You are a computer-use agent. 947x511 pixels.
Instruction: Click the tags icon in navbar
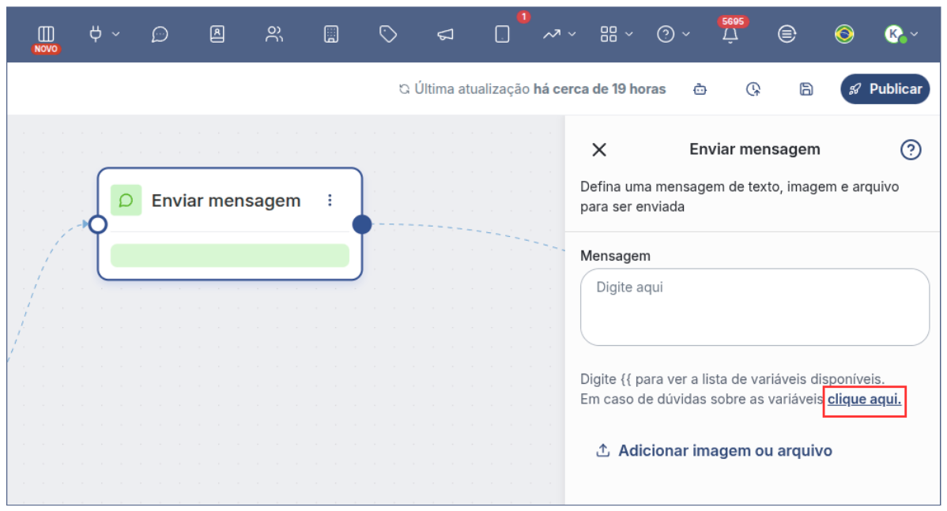coord(387,34)
